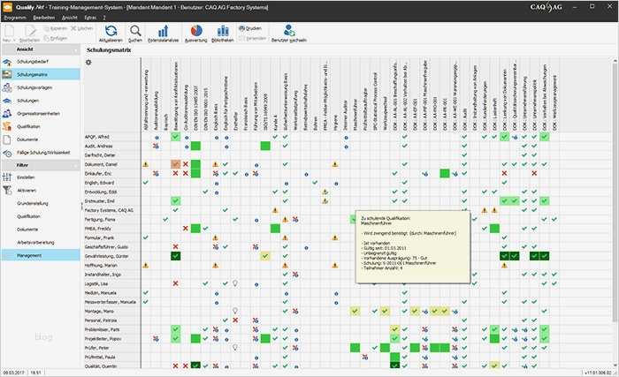The width and height of the screenshot is (619, 377).
Task: Open the Programm menu
Action: 15,18
